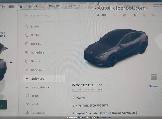Tap the passenger airbag status indicator
Image resolution: width=162 pixels, height=119 pixels.
tap(155, 5)
